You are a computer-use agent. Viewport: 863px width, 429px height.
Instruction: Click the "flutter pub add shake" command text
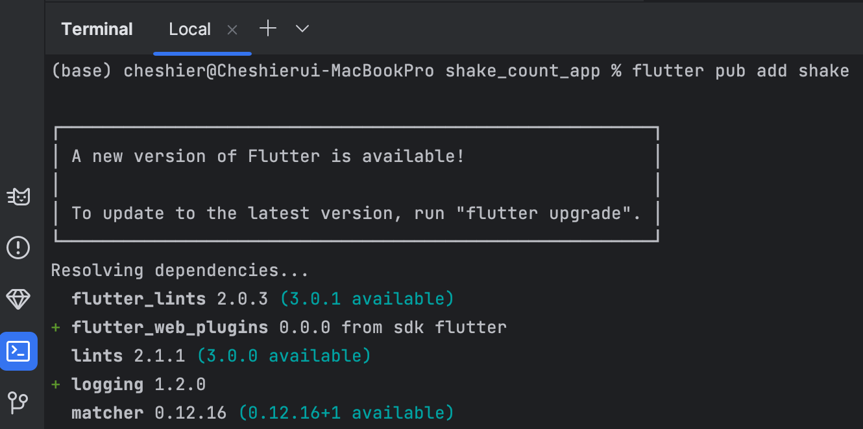[740, 71]
